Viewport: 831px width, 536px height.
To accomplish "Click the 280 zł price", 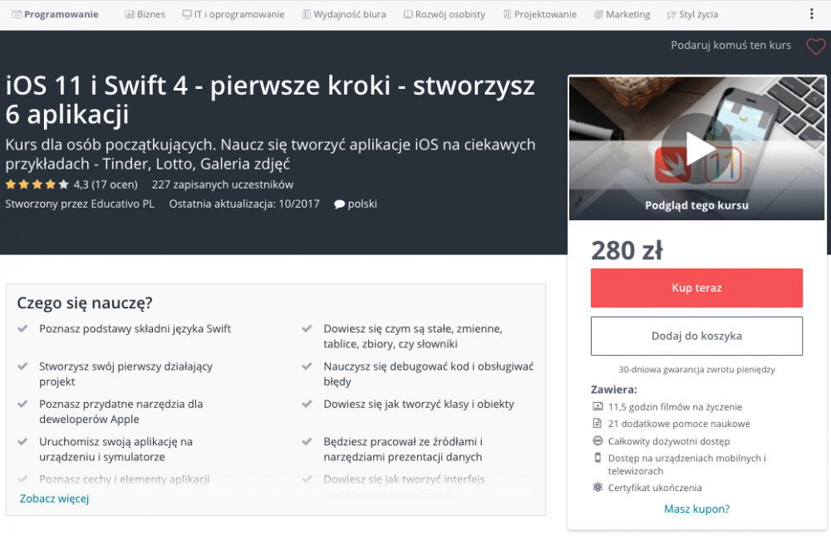I will point(627,250).
